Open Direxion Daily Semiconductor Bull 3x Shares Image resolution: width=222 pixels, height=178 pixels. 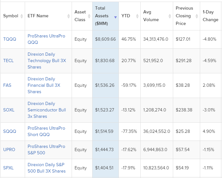click(47, 110)
